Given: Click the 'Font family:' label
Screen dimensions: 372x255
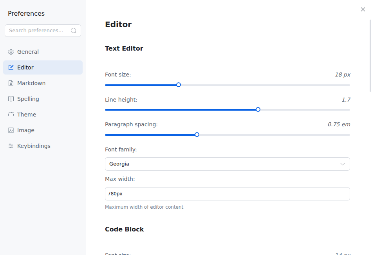Looking at the screenshot, I should coord(121,149).
